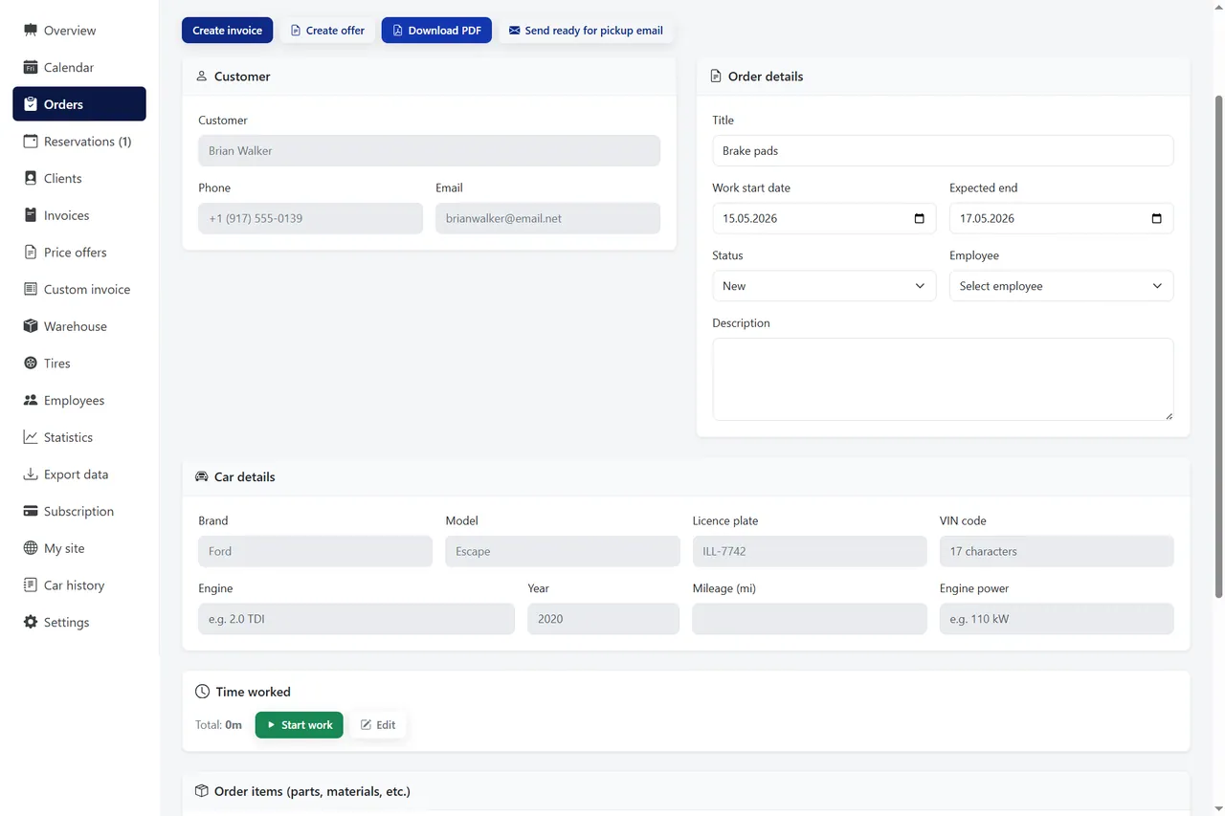Click the document icon beside Order details
The image size is (1225, 816).
(x=716, y=77)
